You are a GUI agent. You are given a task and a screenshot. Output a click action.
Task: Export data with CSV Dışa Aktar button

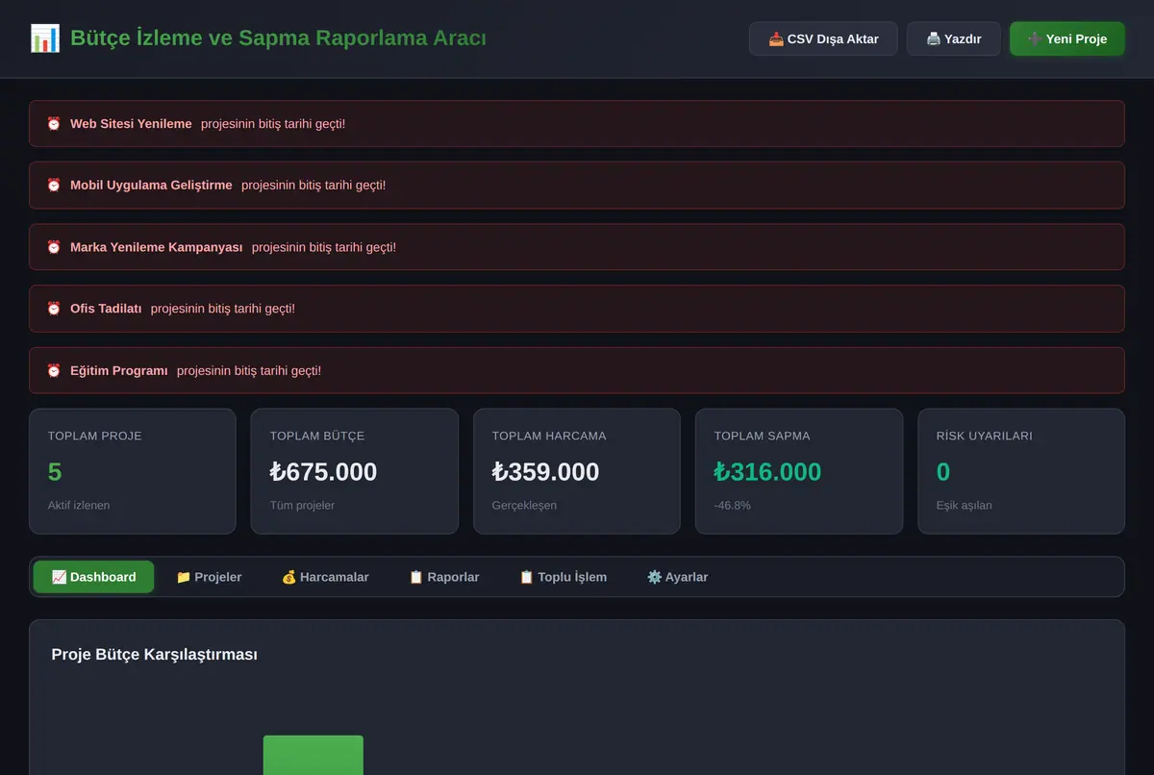pos(823,39)
